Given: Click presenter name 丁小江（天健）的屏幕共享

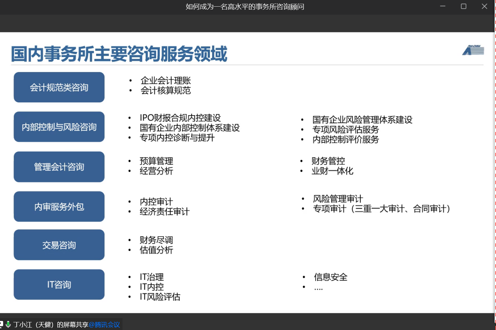Looking at the screenshot, I should (51, 325).
